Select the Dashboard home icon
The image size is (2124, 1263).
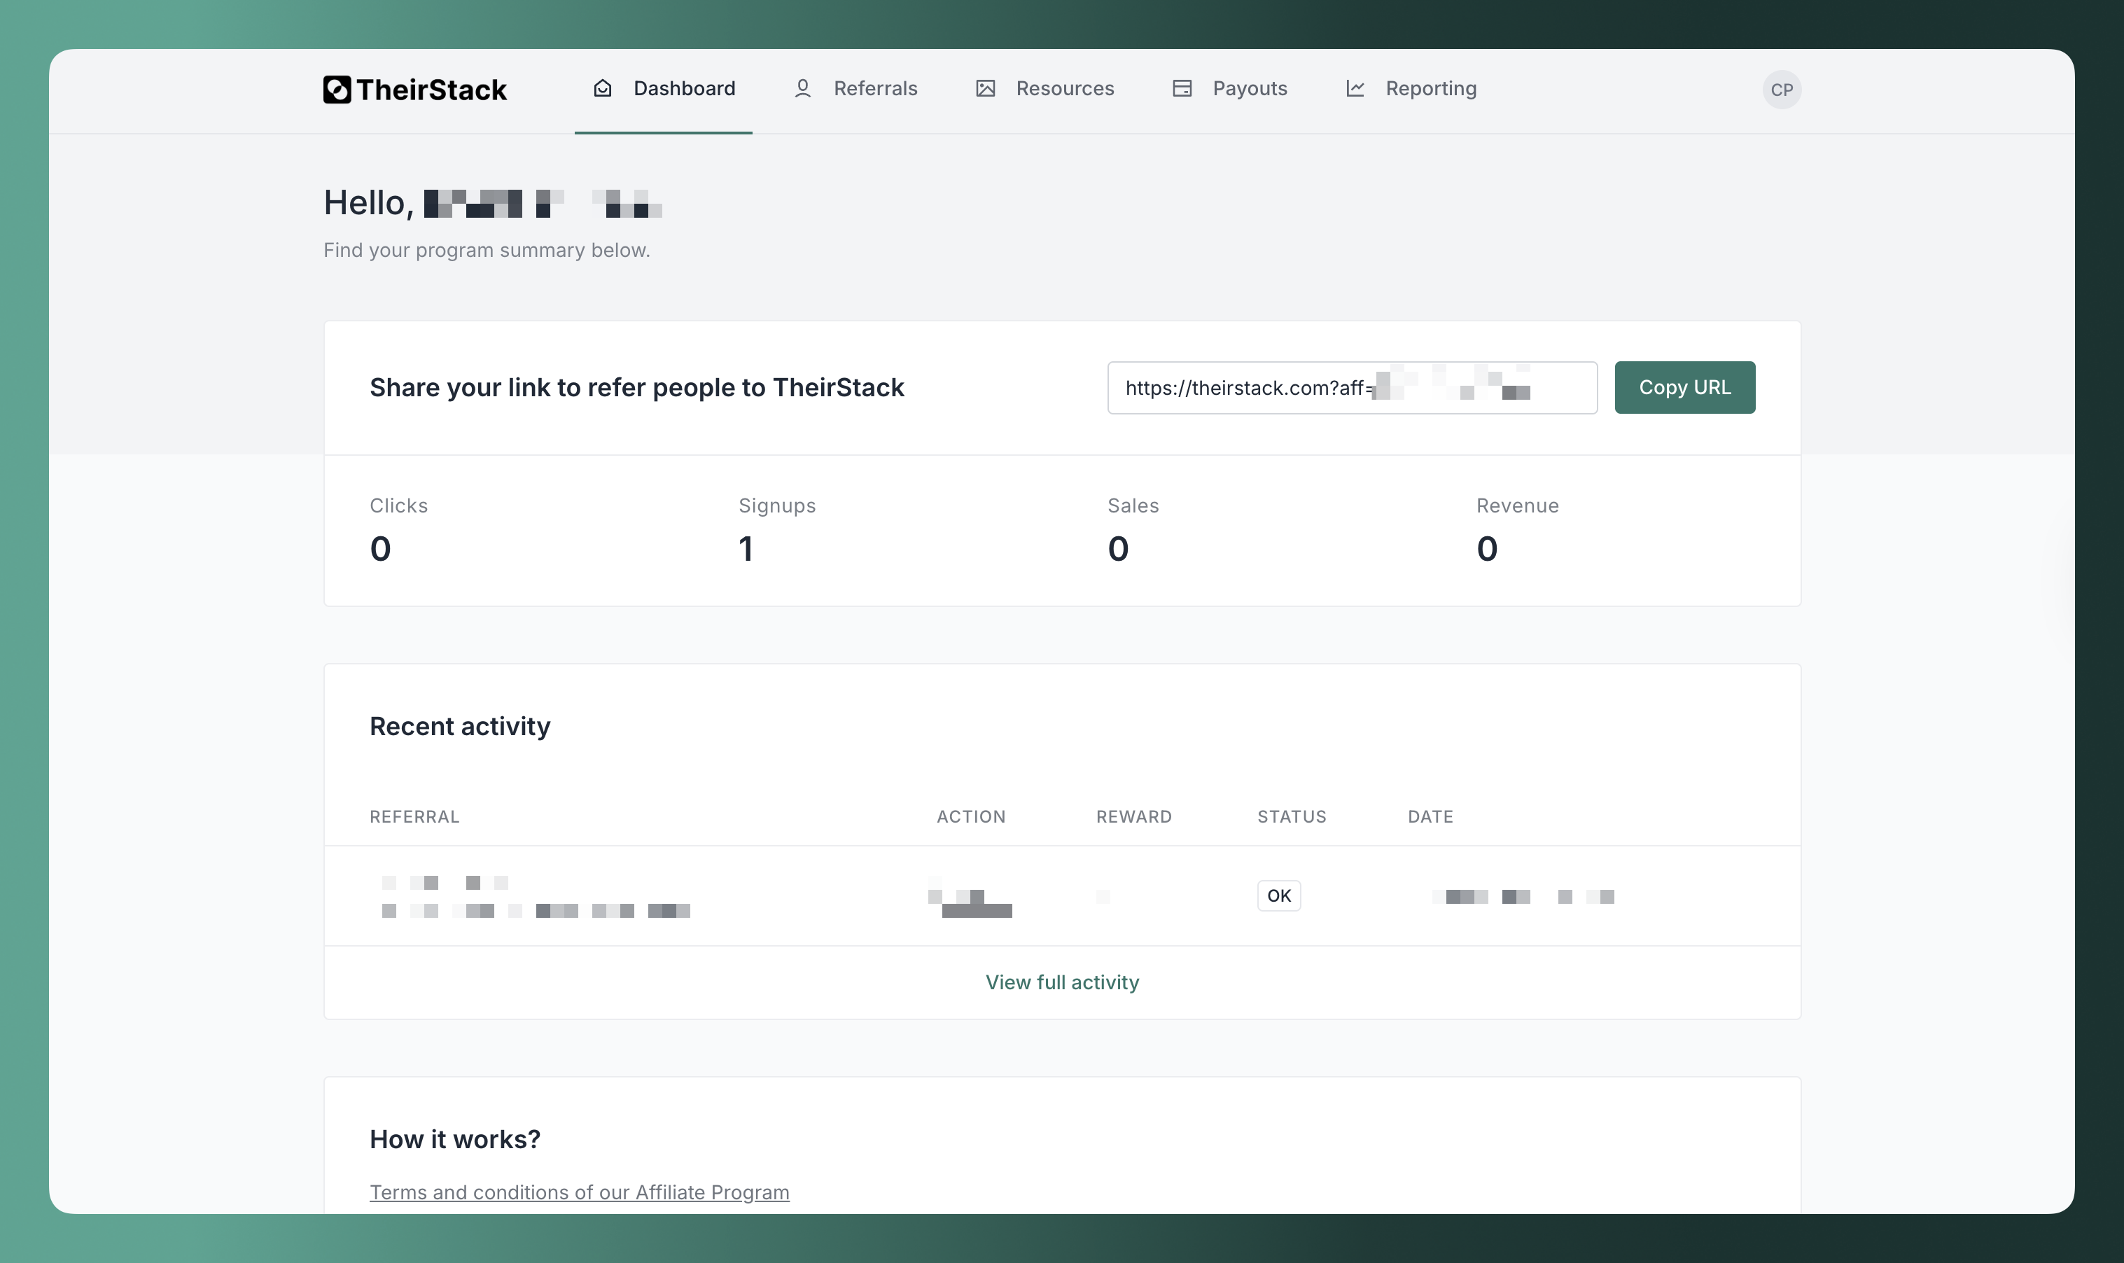click(x=601, y=88)
